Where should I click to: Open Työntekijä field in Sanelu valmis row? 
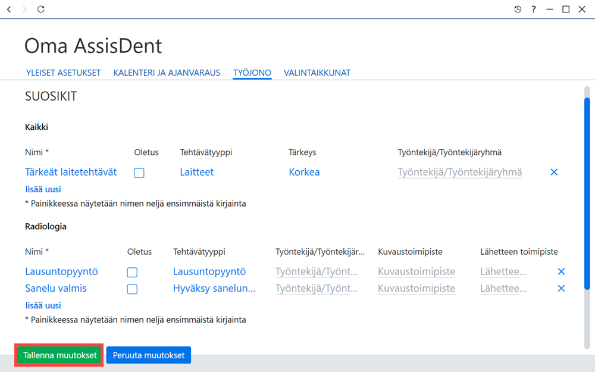tap(317, 289)
